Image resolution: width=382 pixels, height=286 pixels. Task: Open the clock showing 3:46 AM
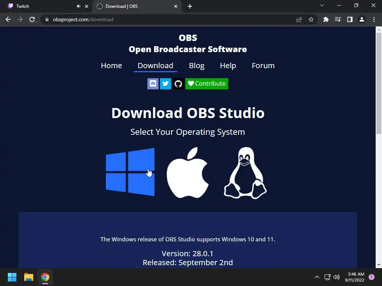[354, 277]
